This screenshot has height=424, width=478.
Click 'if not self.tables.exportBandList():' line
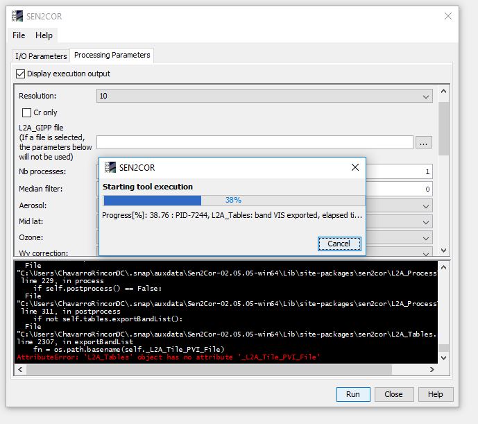point(108,319)
